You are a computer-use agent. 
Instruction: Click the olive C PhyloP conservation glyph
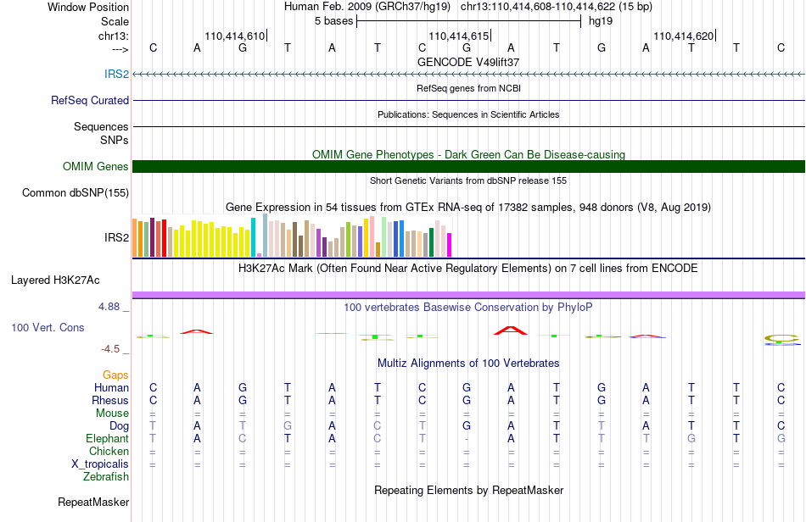[x=781, y=338]
